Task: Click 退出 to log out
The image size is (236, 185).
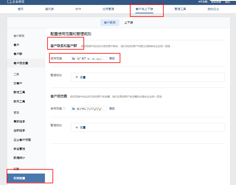Action: tap(227, 2)
